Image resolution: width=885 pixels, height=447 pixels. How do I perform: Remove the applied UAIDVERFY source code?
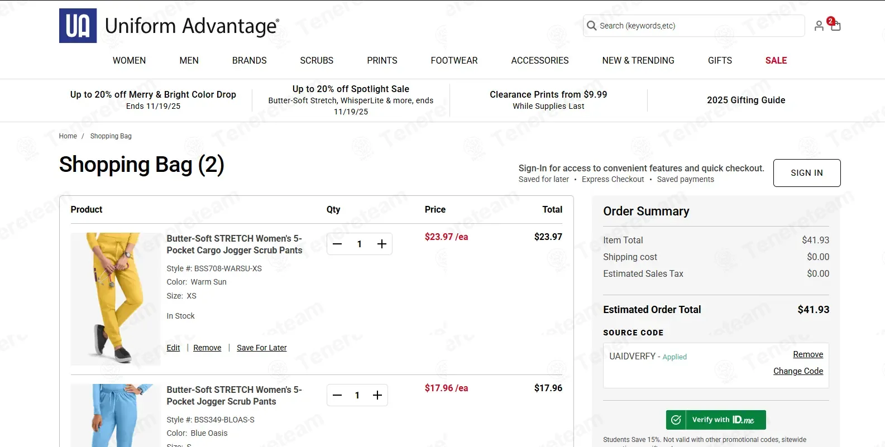tap(807, 354)
